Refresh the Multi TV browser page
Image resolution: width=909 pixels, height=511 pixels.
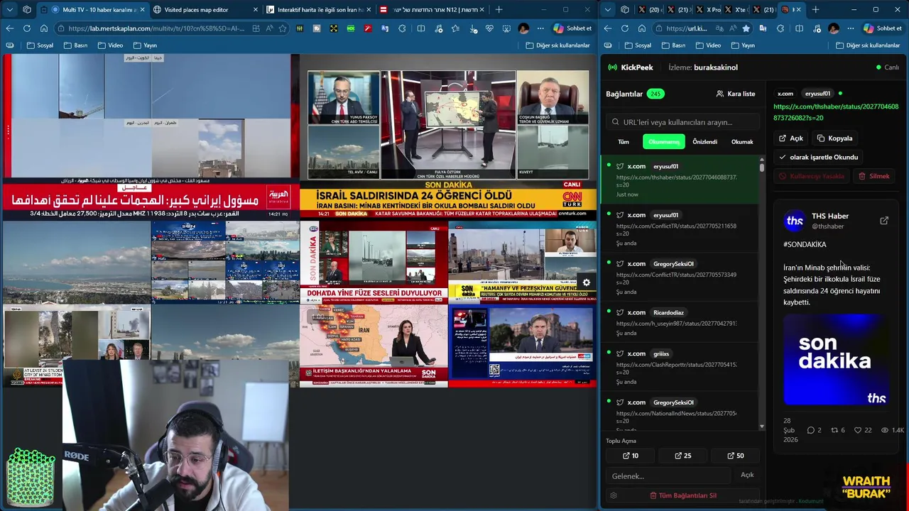[26, 28]
